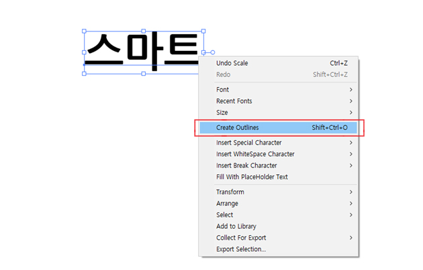
Task: Open the Select submenu
Action: (278, 215)
